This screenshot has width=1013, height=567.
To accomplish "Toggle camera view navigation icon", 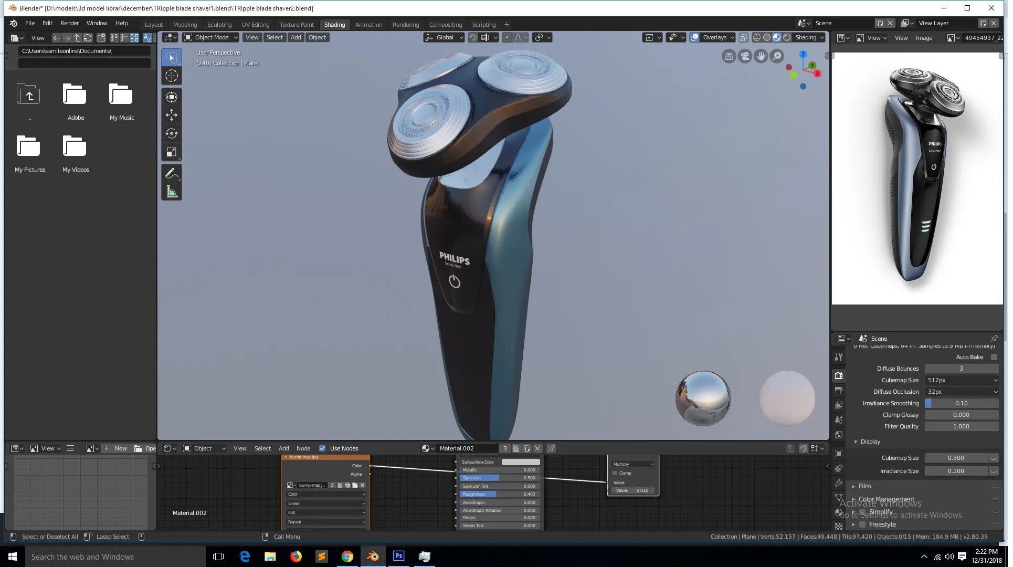I will [x=745, y=56].
